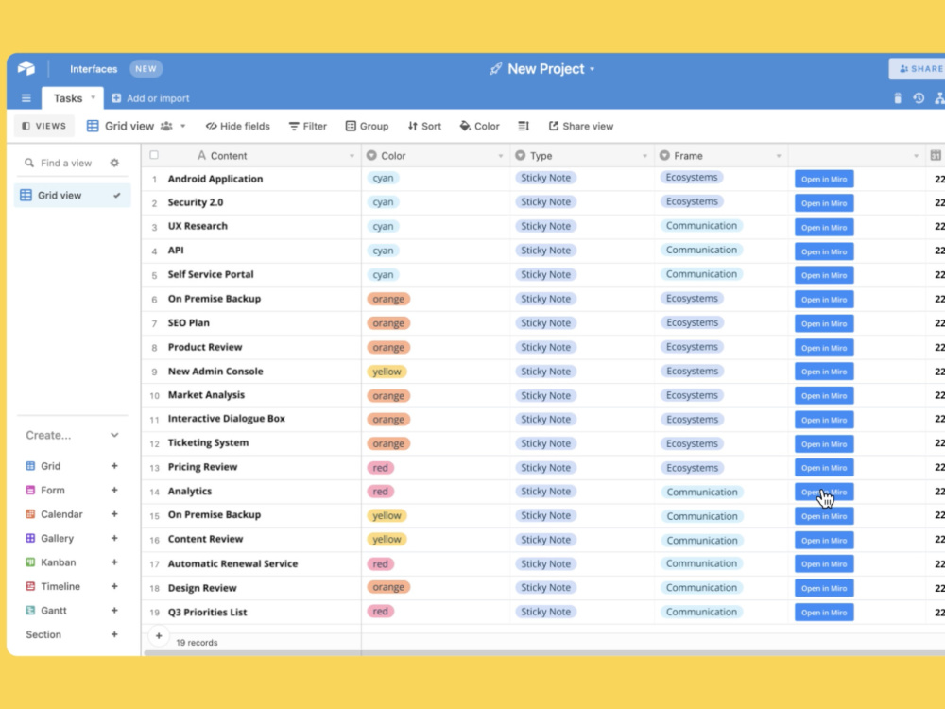945x709 pixels.
Task: Open the Tasks tab dropdown arrow
Action: 93,97
